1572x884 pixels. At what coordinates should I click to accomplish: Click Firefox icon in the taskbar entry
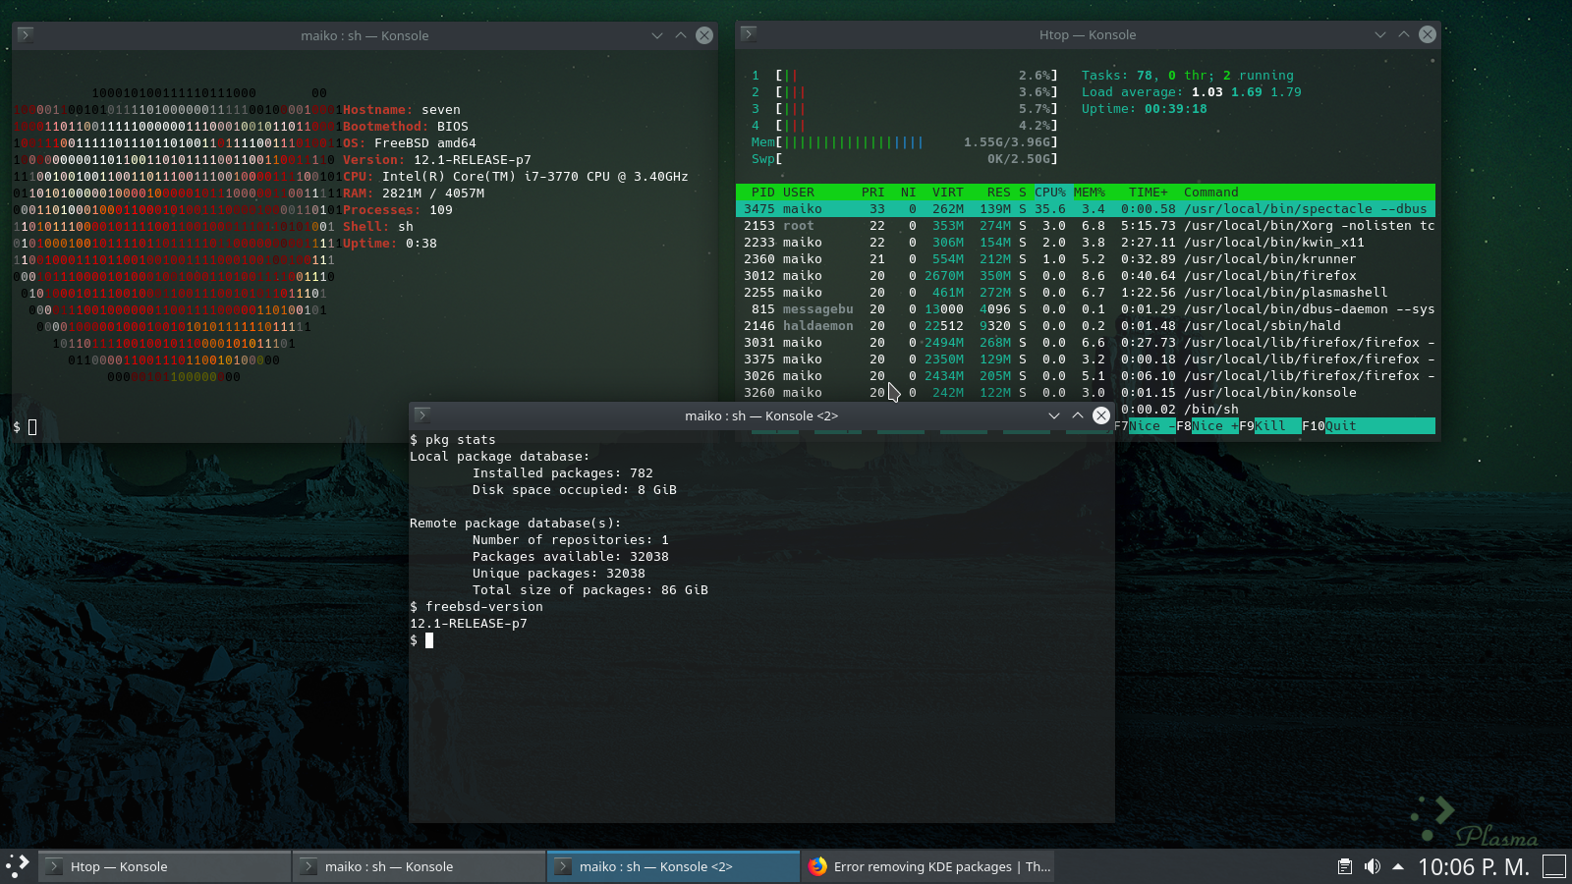pos(817,866)
